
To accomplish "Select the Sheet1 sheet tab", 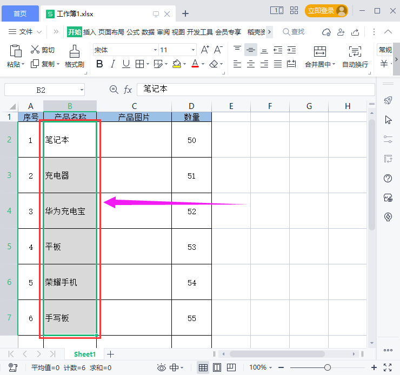I will tap(85, 354).
